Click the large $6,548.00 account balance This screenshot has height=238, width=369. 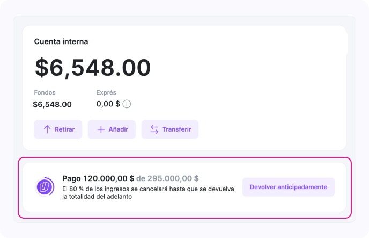[x=93, y=68]
